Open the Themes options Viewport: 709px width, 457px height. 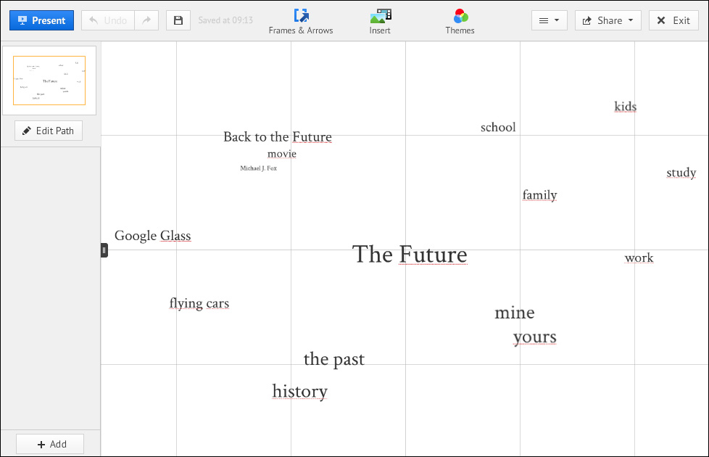point(460,21)
